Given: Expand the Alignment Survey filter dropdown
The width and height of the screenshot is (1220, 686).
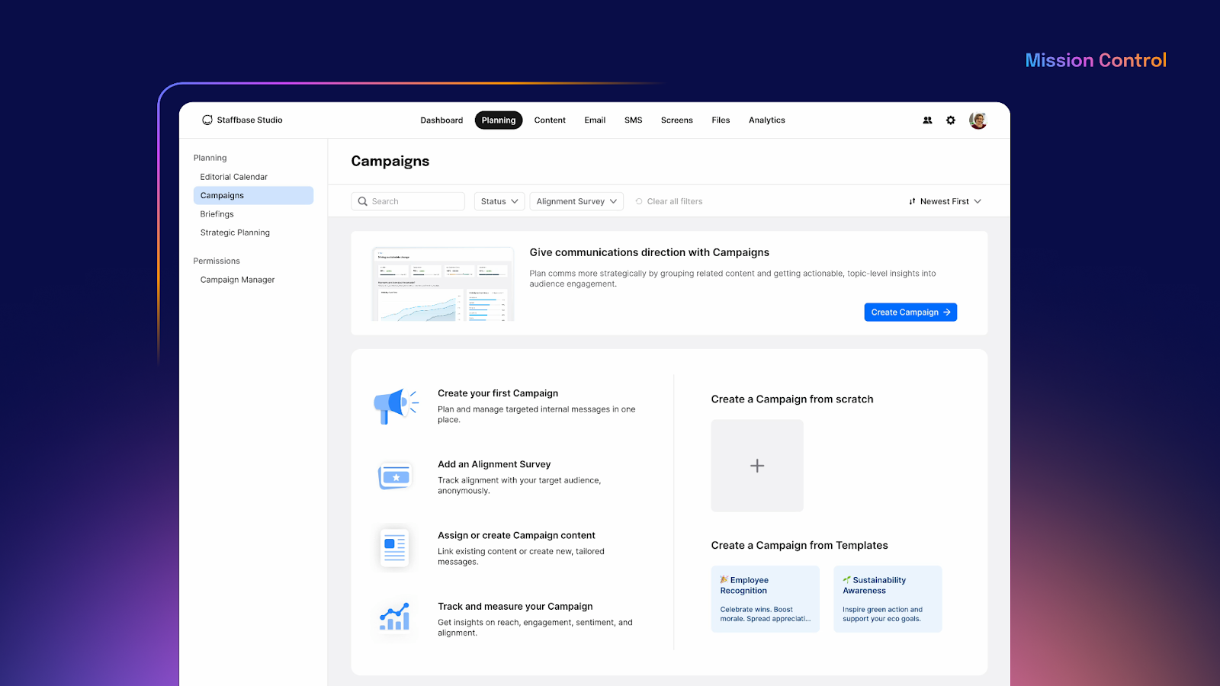Looking at the screenshot, I should pyautogui.click(x=576, y=201).
